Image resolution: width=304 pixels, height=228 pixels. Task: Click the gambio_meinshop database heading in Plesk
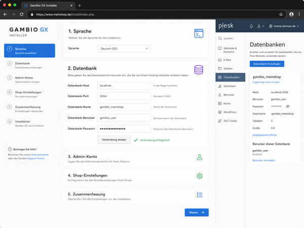[x=267, y=77]
